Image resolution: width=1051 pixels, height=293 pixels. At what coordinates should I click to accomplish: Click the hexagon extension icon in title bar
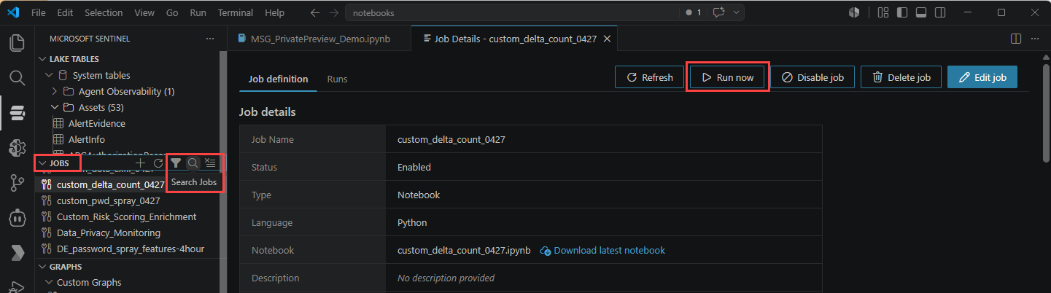(854, 12)
